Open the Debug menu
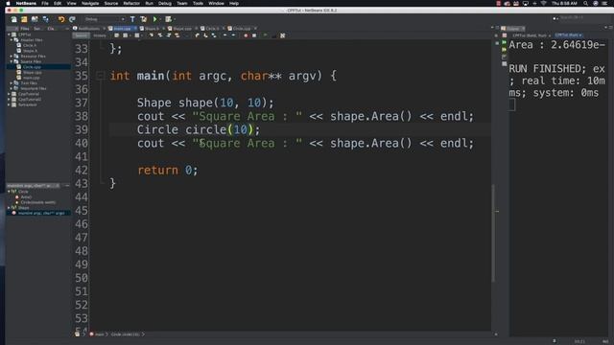 [164, 3]
